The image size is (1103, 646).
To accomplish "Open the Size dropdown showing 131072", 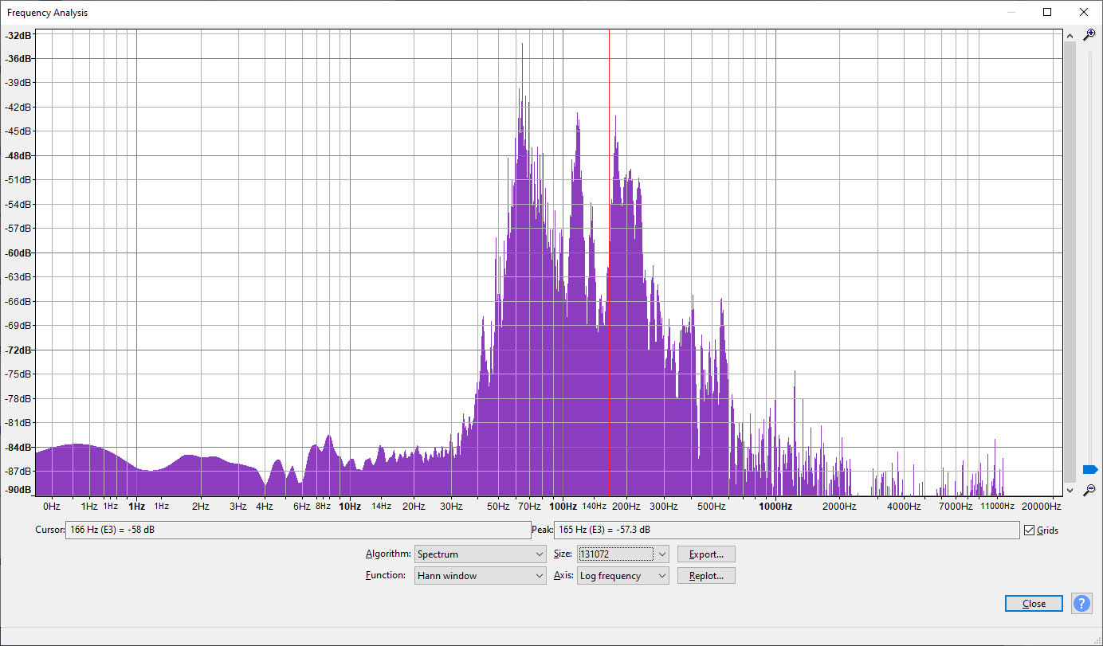I will click(x=623, y=554).
